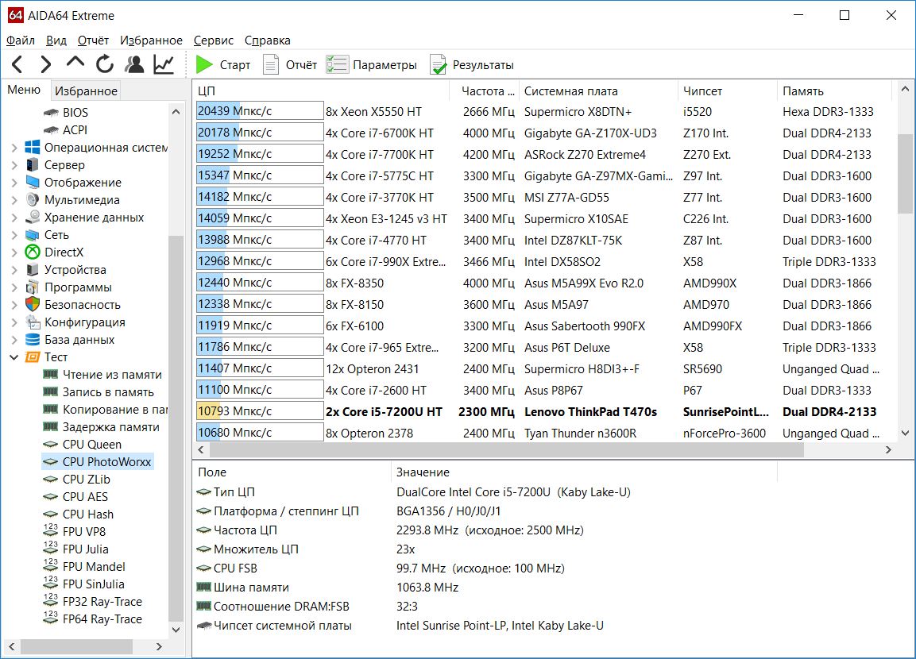
Task: Click the Windows logo icon next to Операционная система
Action: pyautogui.click(x=33, y=147)
